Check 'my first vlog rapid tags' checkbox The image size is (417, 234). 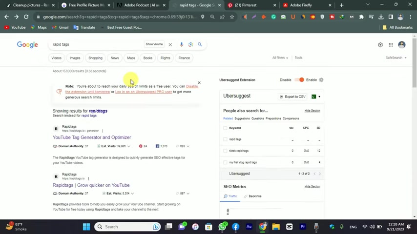coord(225,162)
